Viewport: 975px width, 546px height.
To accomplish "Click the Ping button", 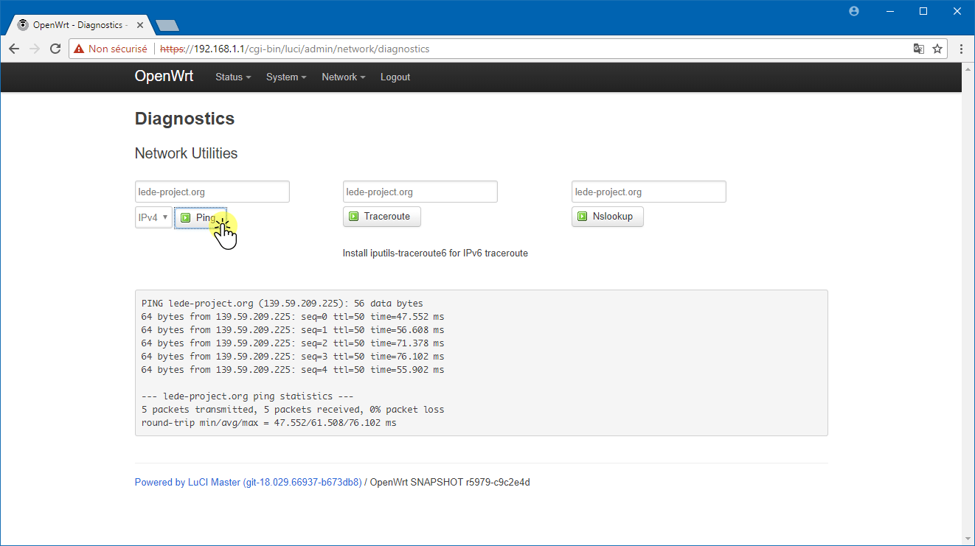I will click(201, 218).
